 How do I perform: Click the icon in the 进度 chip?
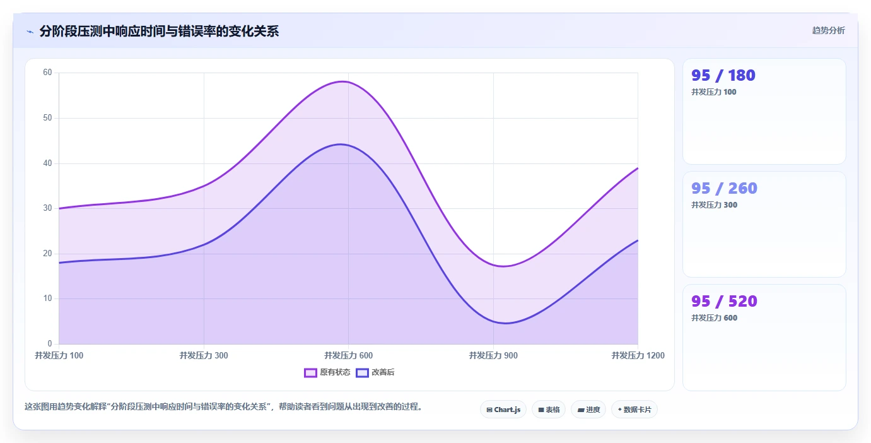pyautogui.click(x=580, y=410)
